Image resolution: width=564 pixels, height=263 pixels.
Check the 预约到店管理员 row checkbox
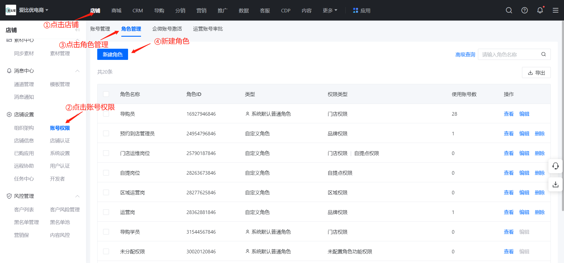106,134
